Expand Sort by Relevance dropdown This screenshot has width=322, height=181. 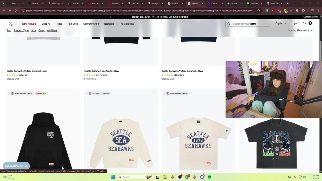pos(305,30)
